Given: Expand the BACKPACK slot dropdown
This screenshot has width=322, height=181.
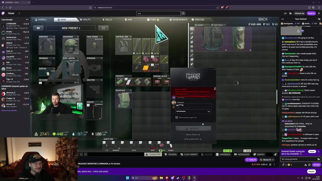Looking at the screenshot, I should (x=131, y=90).
